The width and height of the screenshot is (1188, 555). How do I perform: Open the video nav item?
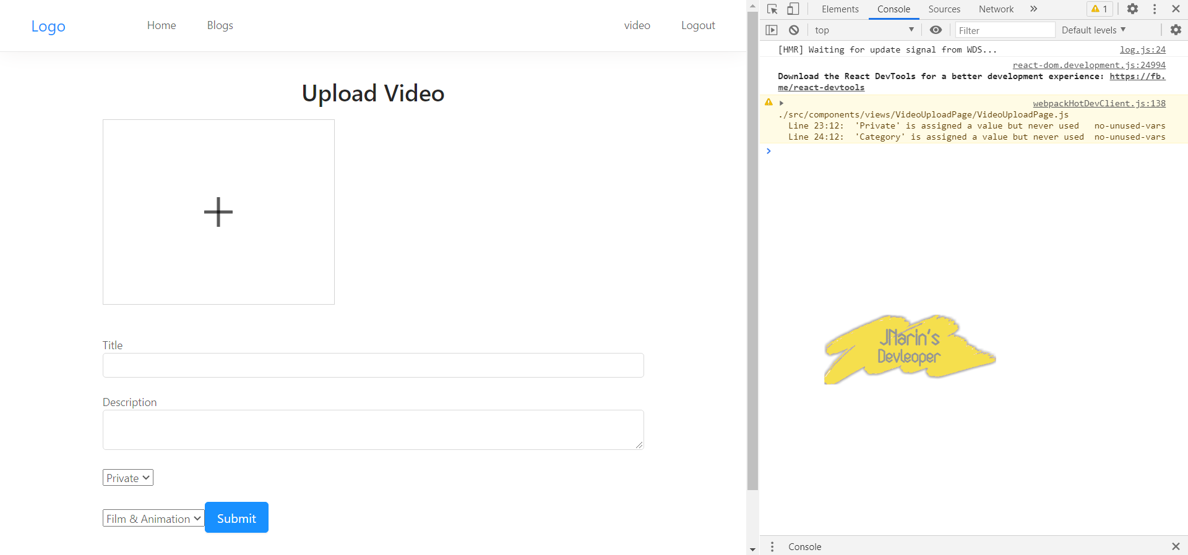click(637, 25)
